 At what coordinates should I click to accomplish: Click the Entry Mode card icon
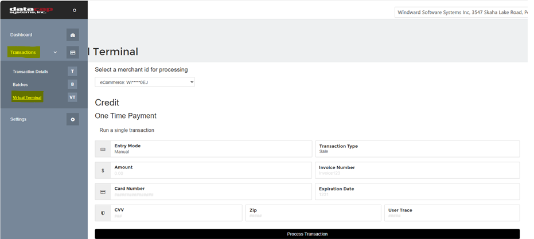click(x=103, y=149)
